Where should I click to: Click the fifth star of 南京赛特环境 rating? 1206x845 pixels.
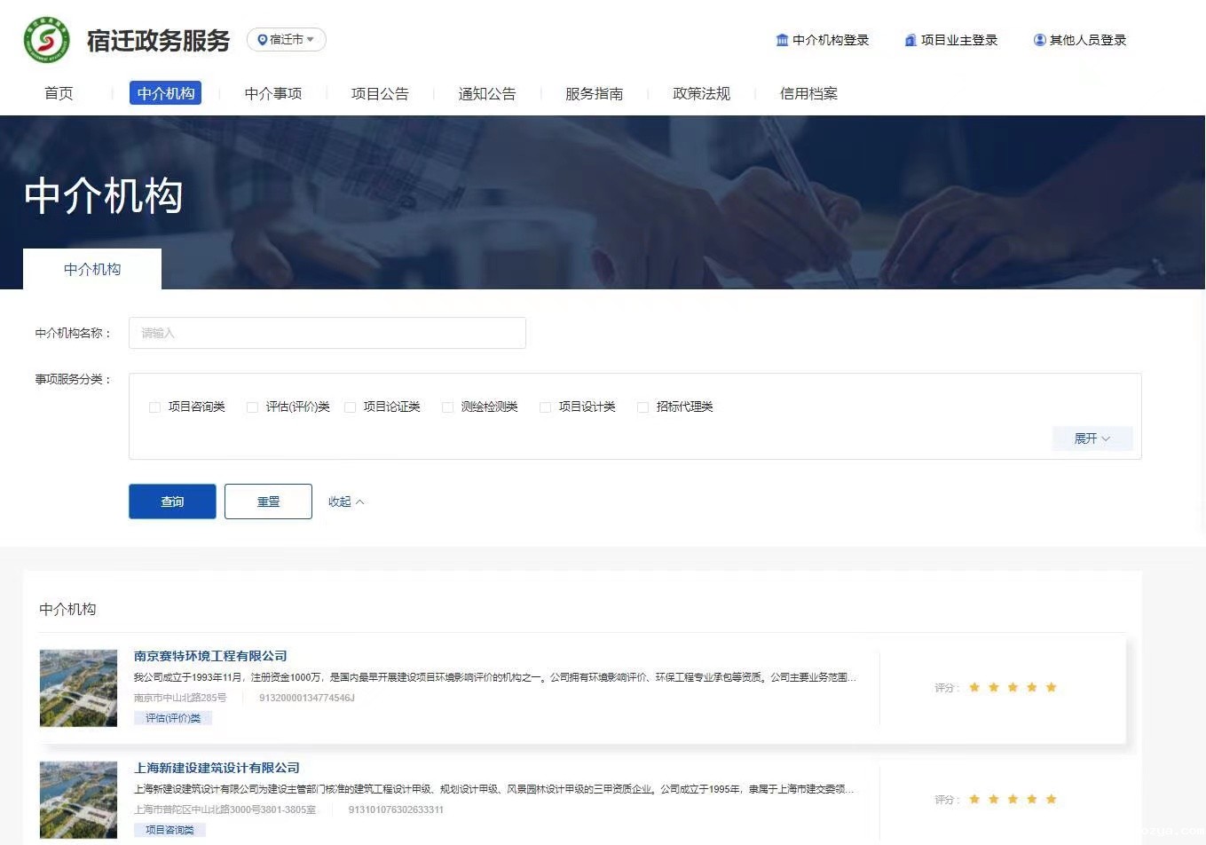click(1051, 687)
